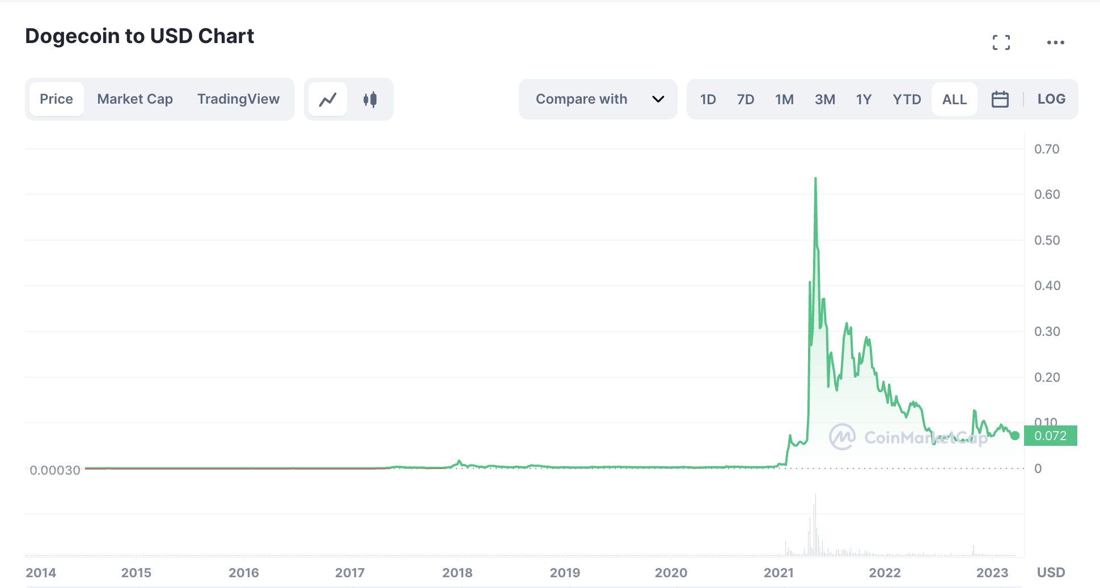
Task: Click the USD currency label
Action: (1051, 573)
